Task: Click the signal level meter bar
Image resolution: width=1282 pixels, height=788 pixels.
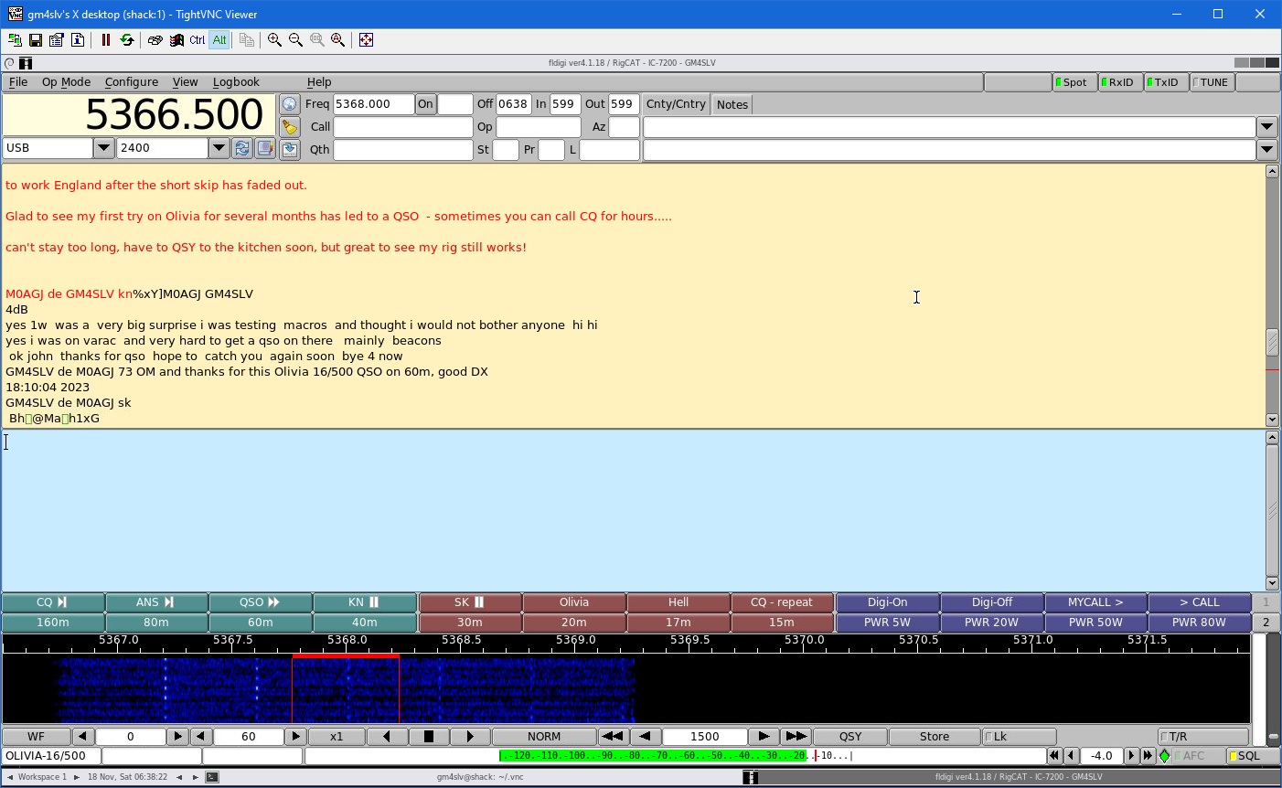Action: [675, 756]
